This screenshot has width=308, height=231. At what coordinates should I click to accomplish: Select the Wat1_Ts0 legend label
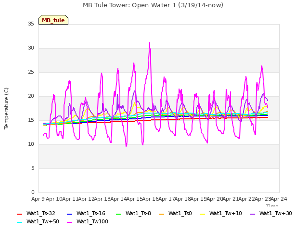pyautogui.click(x=180, y=213)
